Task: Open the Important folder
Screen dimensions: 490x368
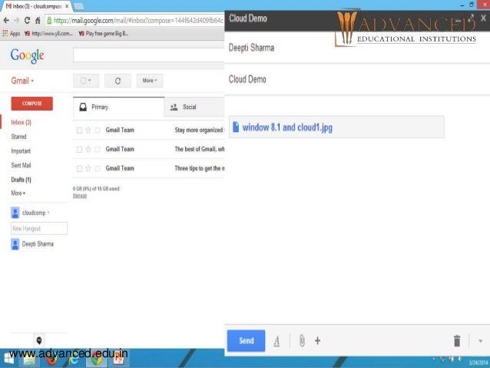Action: 21,151
